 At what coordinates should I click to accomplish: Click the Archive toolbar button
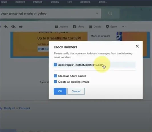62,27
